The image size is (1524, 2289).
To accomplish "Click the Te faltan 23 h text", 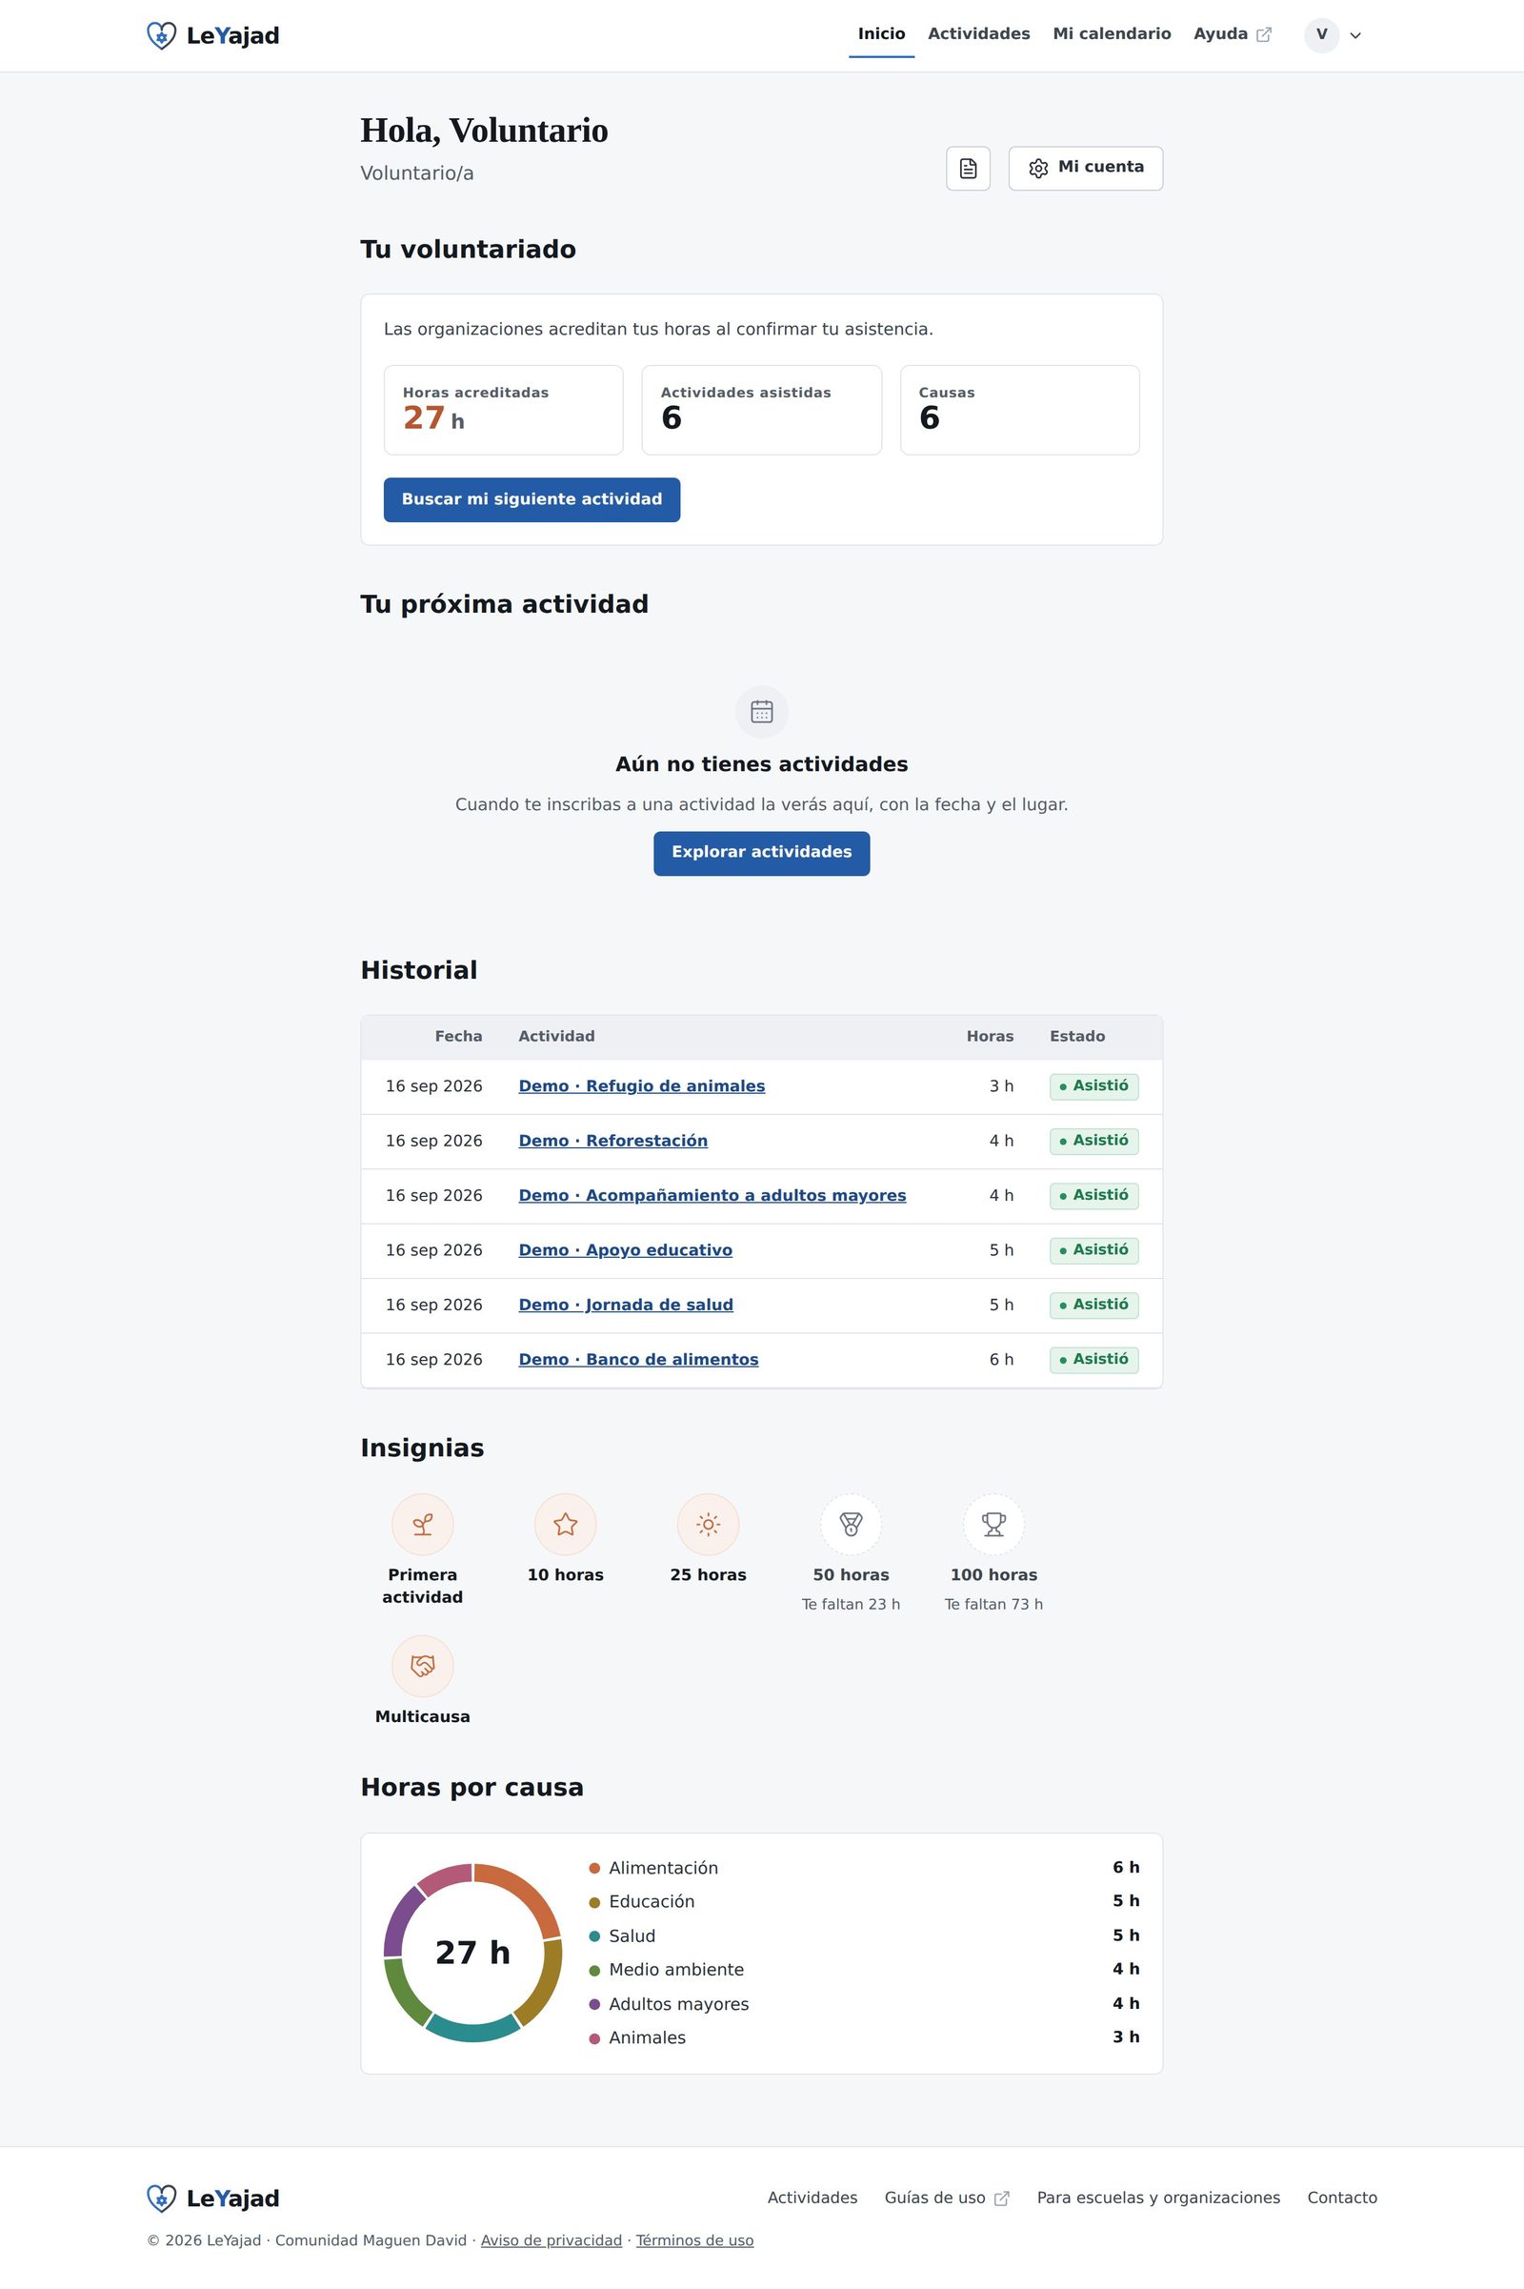I will pyautogui.click(x=852, y=1605).
